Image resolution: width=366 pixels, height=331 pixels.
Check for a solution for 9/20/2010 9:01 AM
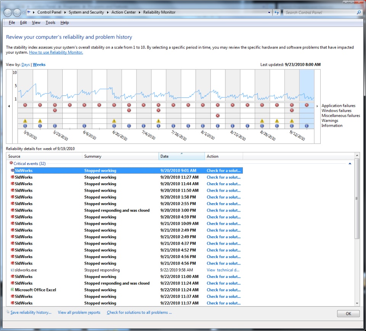224,171
